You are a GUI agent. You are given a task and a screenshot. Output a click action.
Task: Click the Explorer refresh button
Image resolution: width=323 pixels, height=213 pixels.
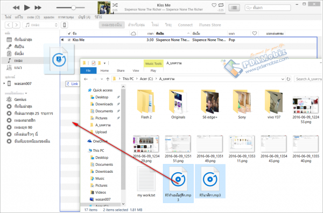(x=289, y=79)
